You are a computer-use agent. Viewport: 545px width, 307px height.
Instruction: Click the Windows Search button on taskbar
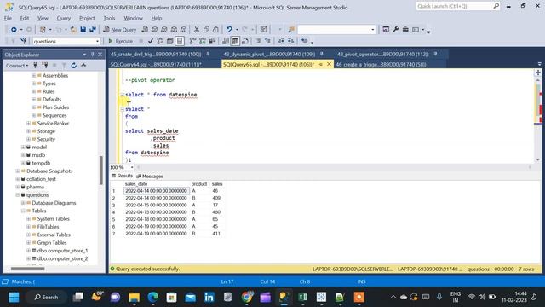click(x=46, y=297)
